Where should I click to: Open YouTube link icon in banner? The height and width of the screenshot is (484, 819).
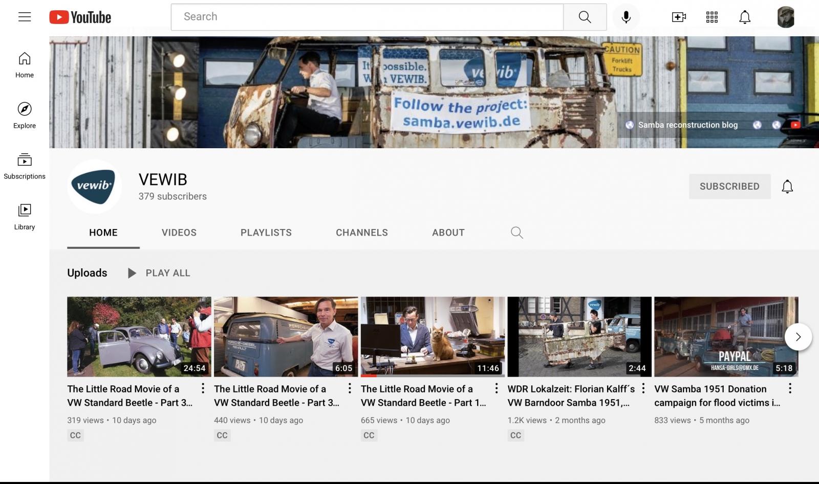(x=795, y=125)
